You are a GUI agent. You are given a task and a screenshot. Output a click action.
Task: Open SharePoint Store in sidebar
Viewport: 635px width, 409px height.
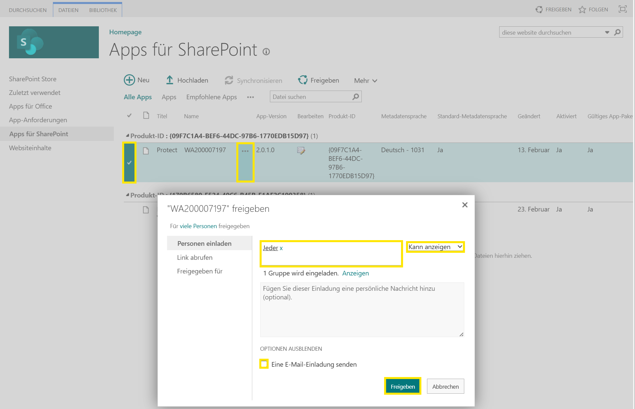coord(33,79)
